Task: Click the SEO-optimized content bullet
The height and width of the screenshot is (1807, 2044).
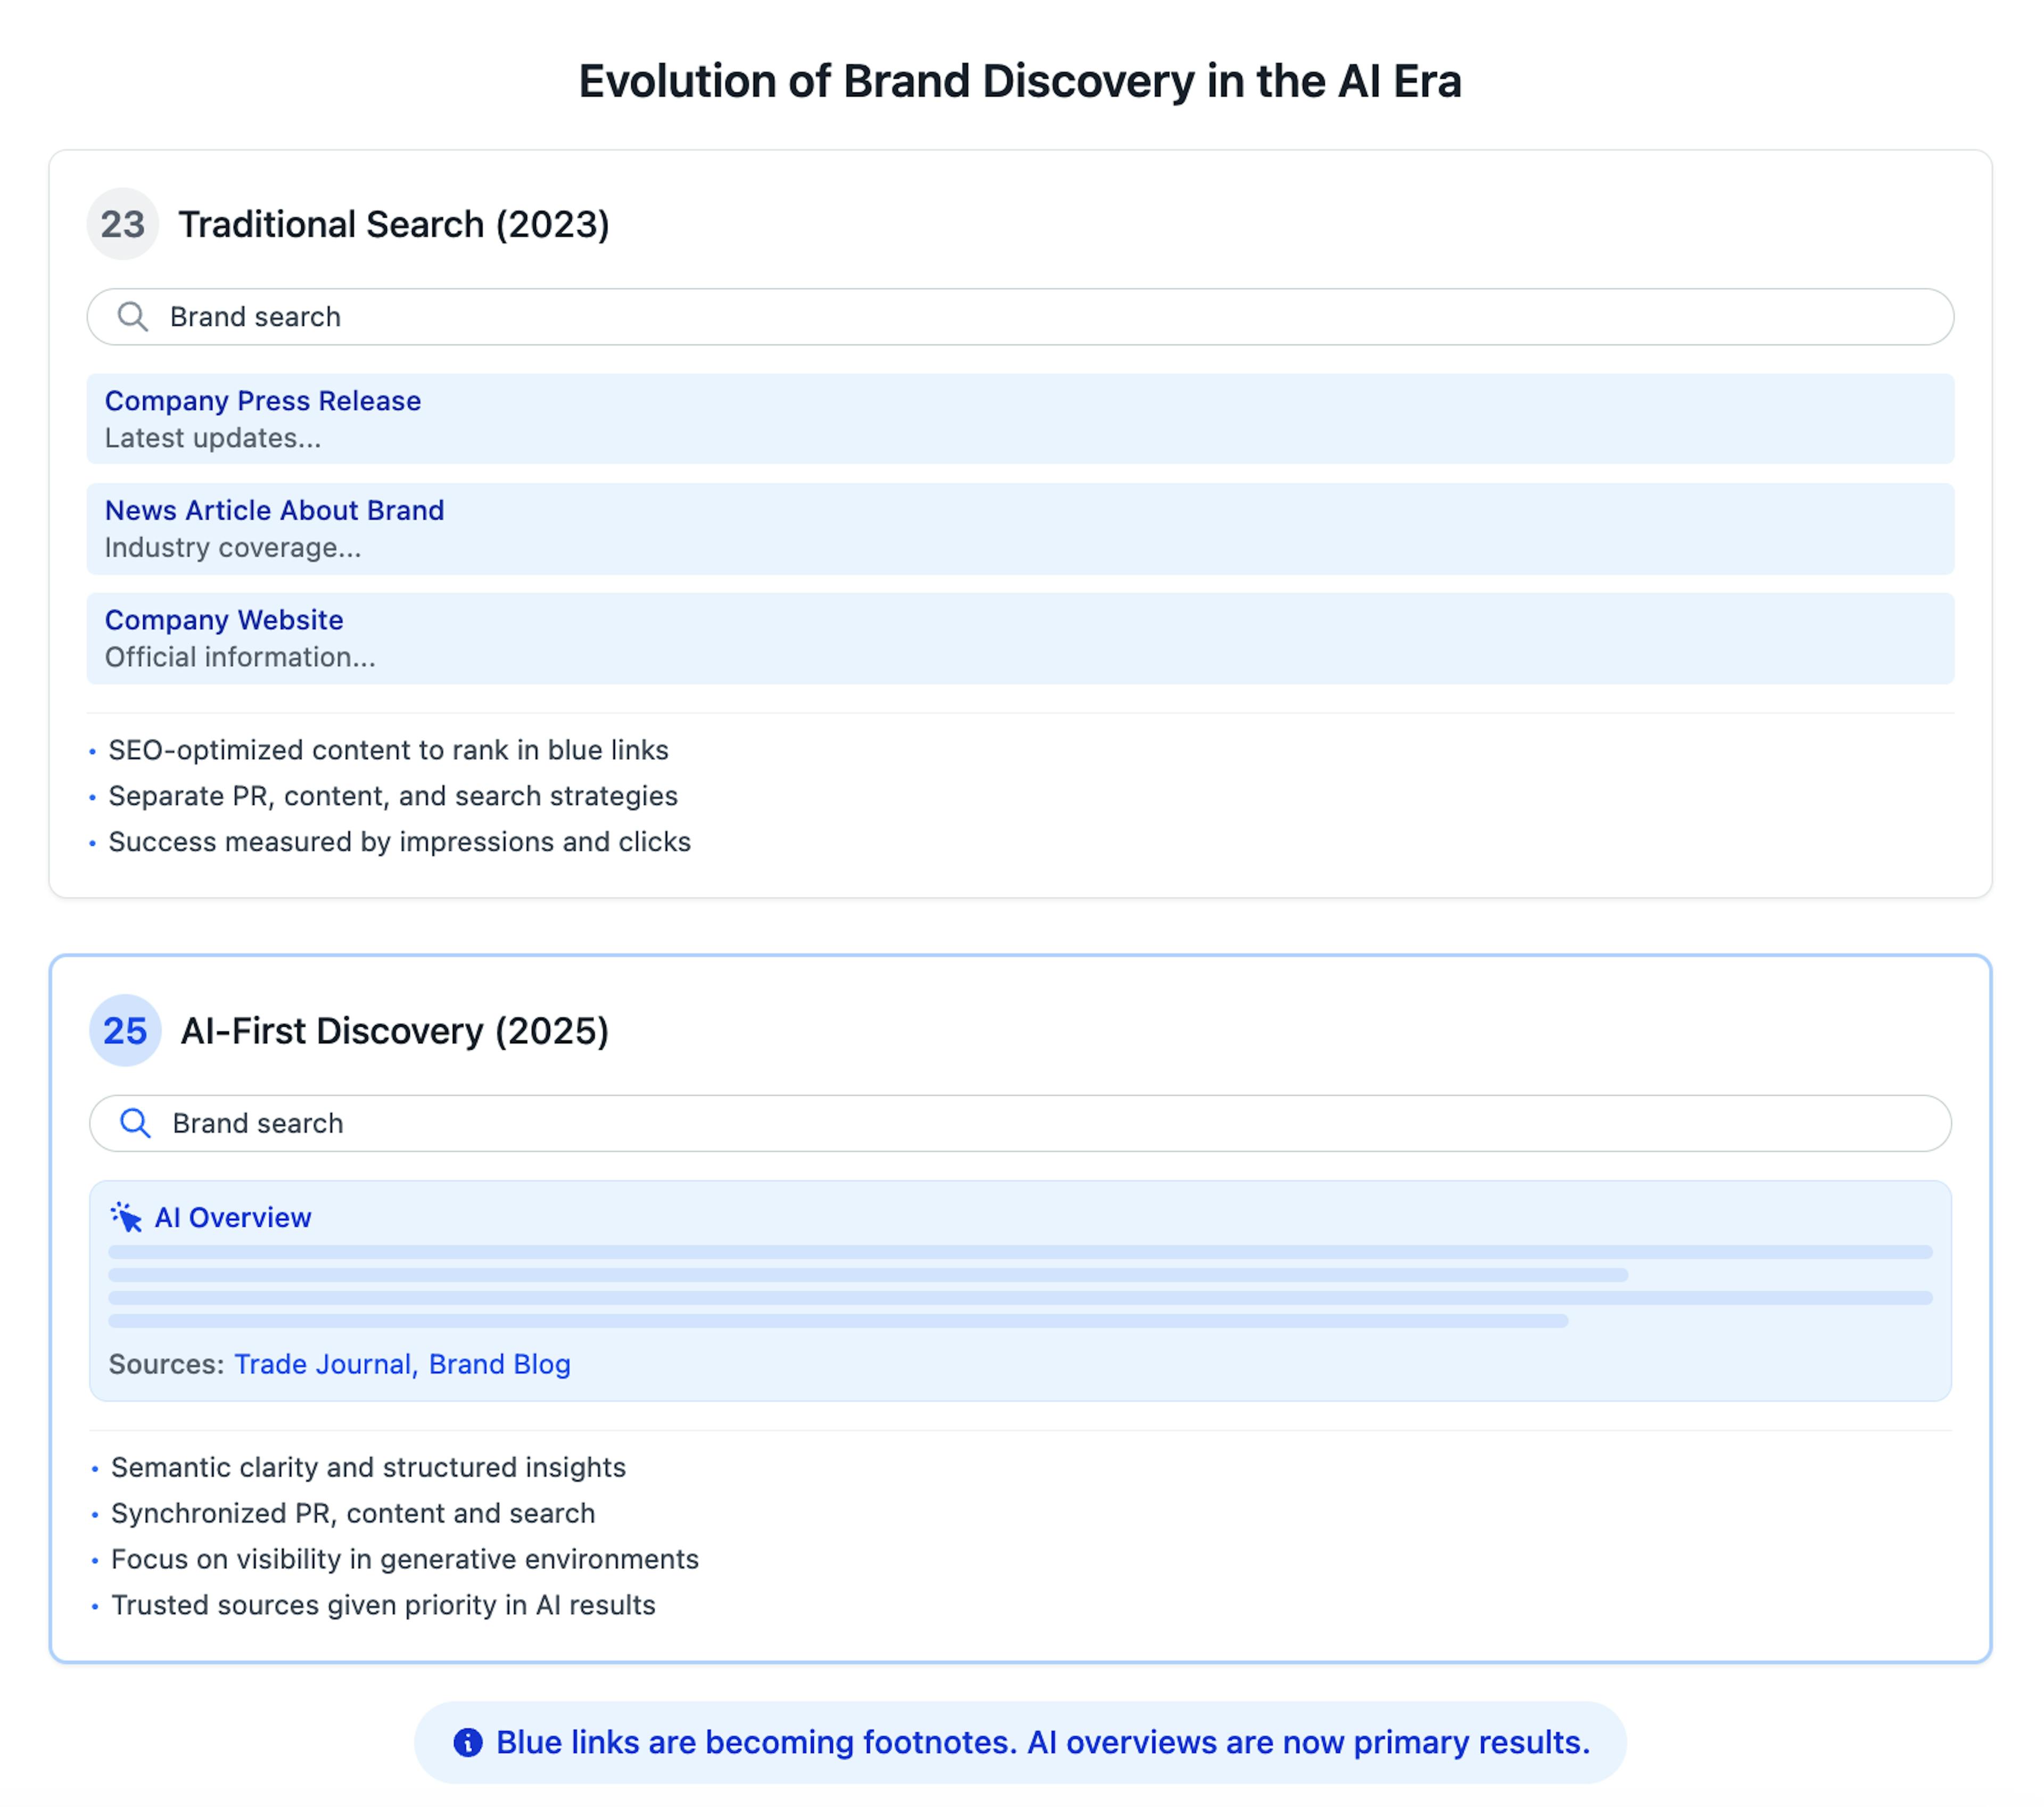Action: coord(388,750)
